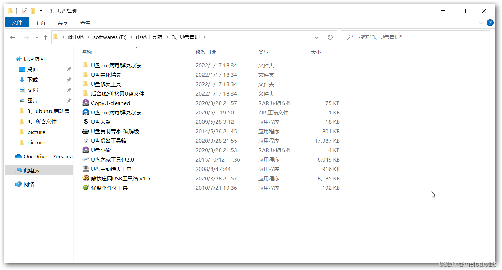Select 此电脑 in the navigation pane
Viewport: 502px width, 270px height.
coord(31,170)
